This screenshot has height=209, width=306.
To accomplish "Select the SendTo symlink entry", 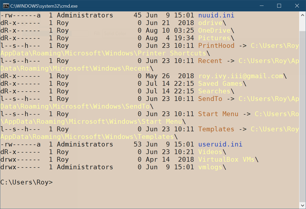I will 210,99.
